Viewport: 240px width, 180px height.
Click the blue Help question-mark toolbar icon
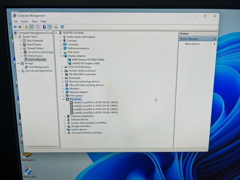(44, 27)
